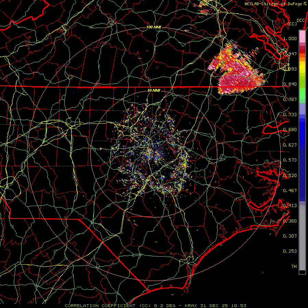Pick the orange segment of the color bar
The width and height of the screenshot is (308, 308).
(302, 59)
